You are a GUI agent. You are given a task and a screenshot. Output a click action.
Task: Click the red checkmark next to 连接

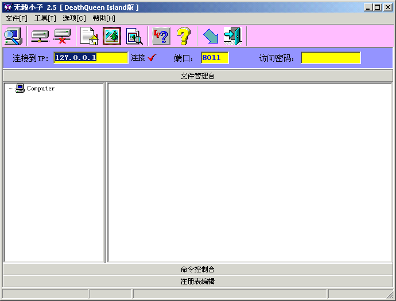point(152,57)
